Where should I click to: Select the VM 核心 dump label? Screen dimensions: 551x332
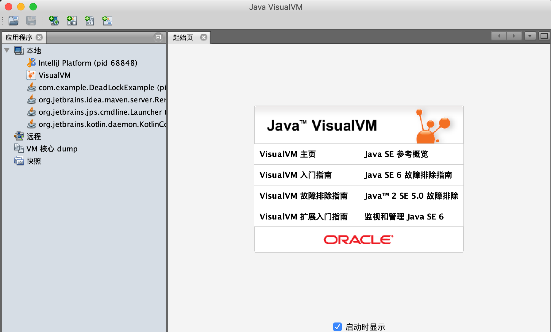coord(52,149)
